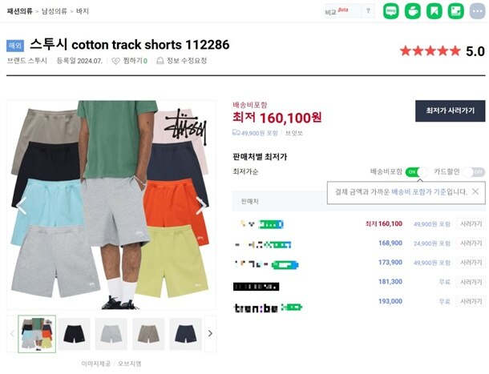Click the question mark help icon
489x374 pixels.
[368, 11]
